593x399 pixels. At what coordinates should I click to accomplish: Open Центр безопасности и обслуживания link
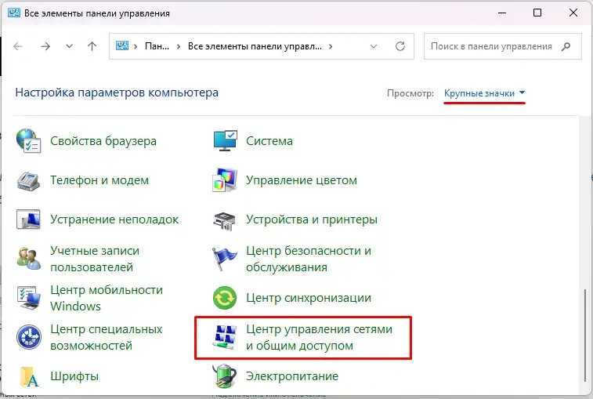(x=309, y=259)
